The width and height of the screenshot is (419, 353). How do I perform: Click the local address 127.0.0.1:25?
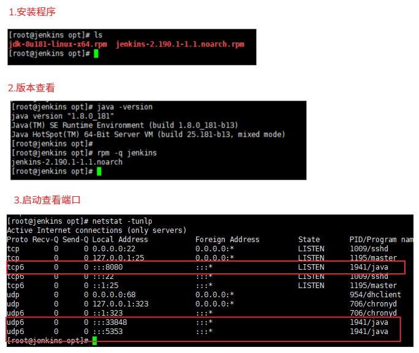click(118, 258)
